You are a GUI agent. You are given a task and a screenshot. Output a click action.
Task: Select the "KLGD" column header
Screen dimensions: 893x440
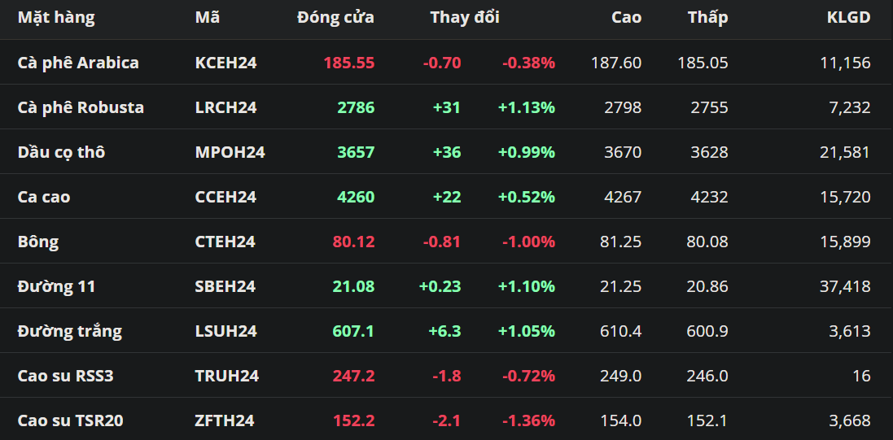point(848,17)
